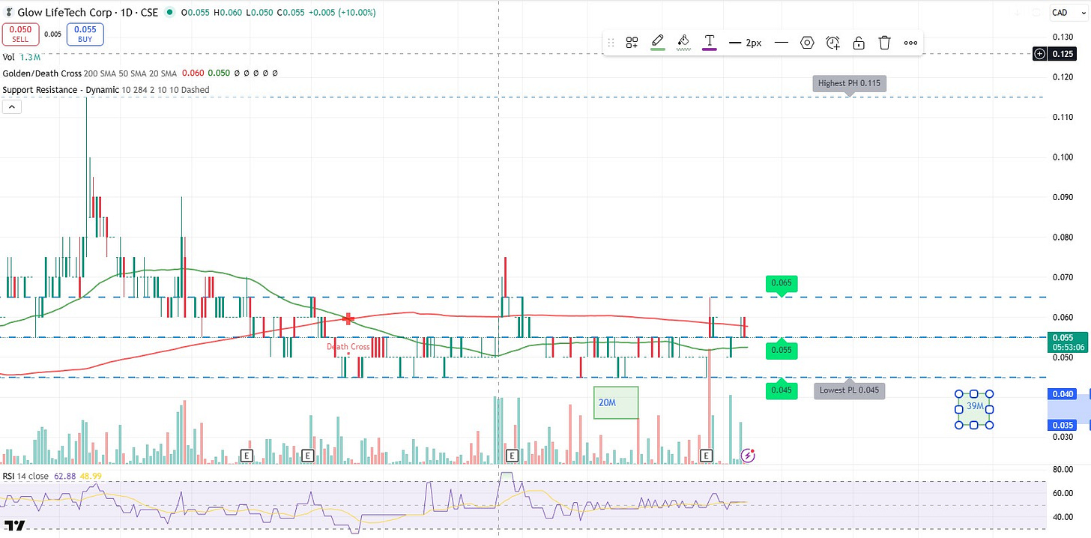The height and width of the screenshot is (538, 1091).
Task: Click the 0.125 crosshair price label
Action: tap(1063, 54)
